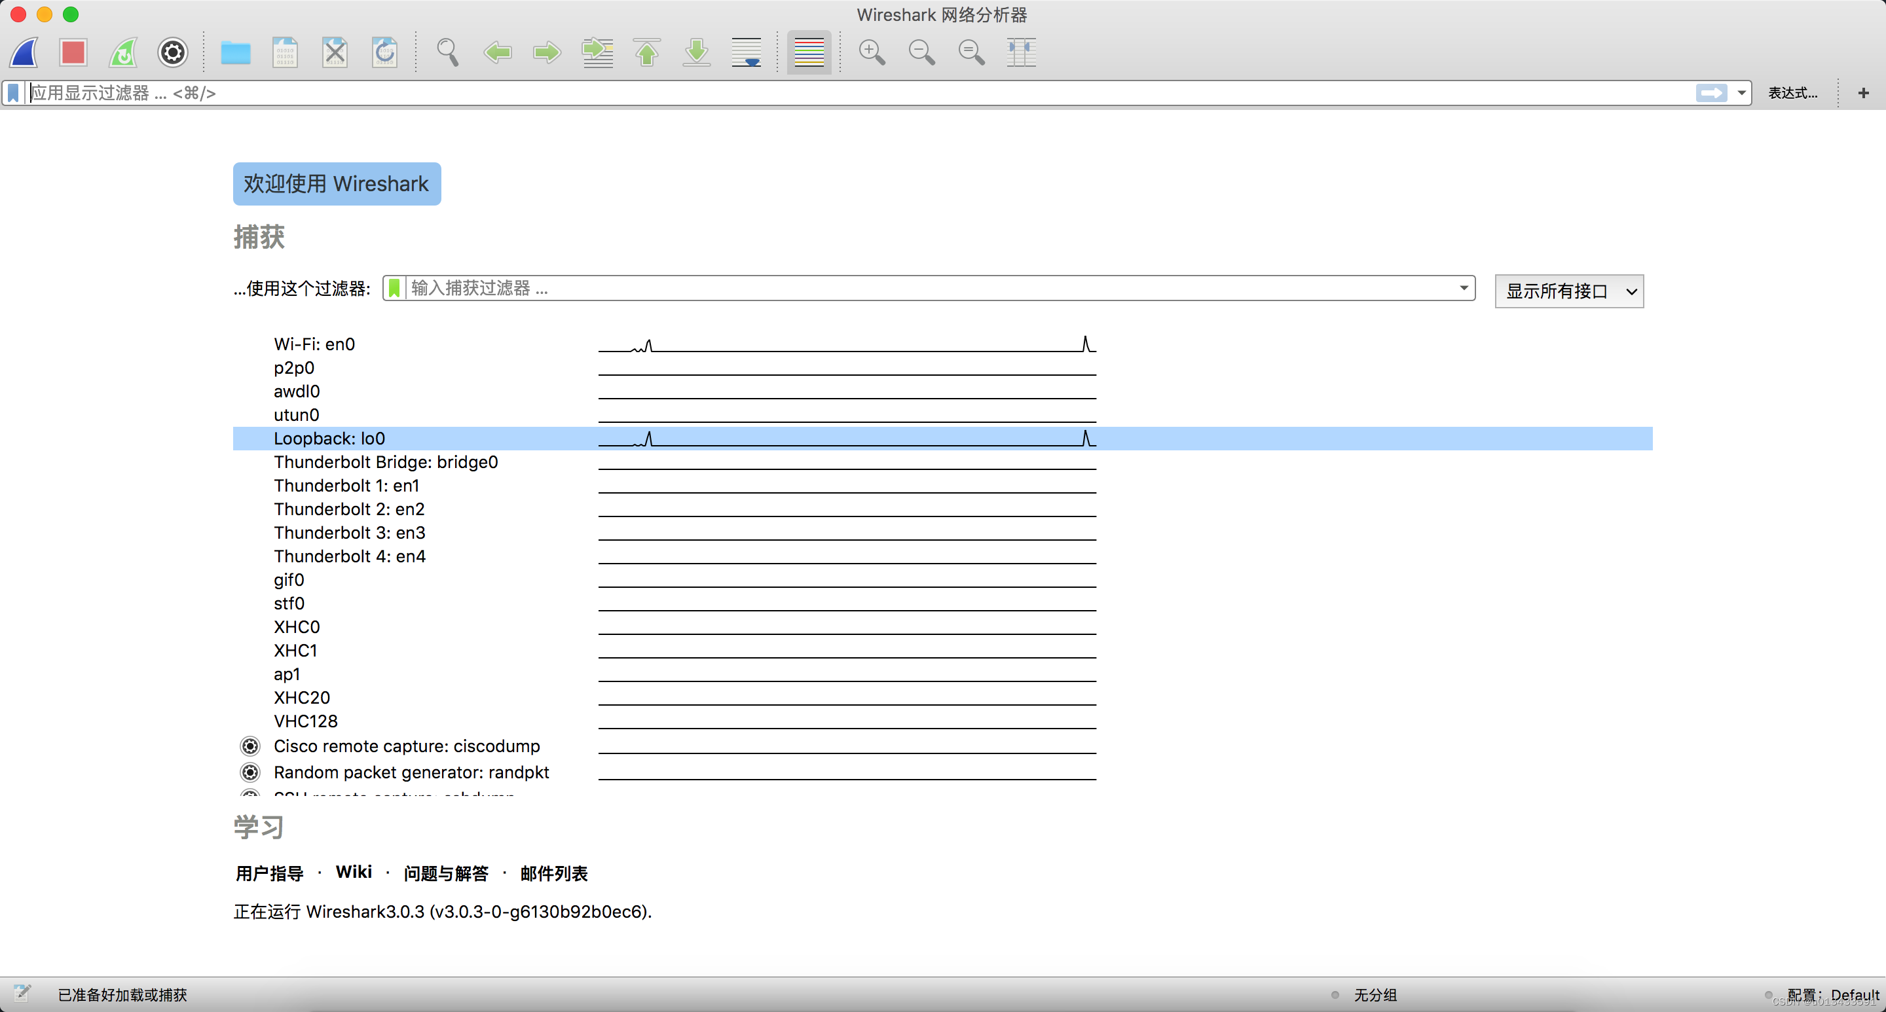The image size is (1886, 1012).
Task: Start capturing packets with shark fin icon
Action: click(24, 52)
